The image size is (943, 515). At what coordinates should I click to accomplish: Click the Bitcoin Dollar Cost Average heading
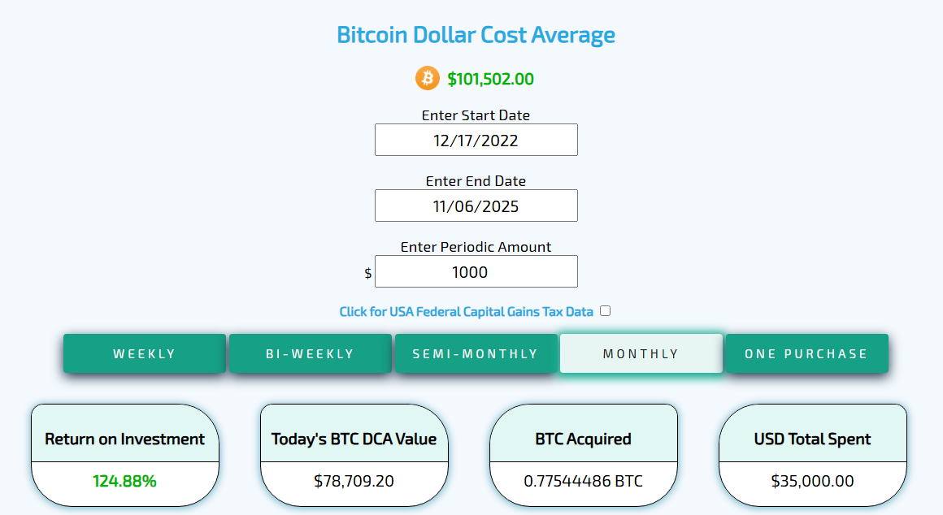point(476,36)
